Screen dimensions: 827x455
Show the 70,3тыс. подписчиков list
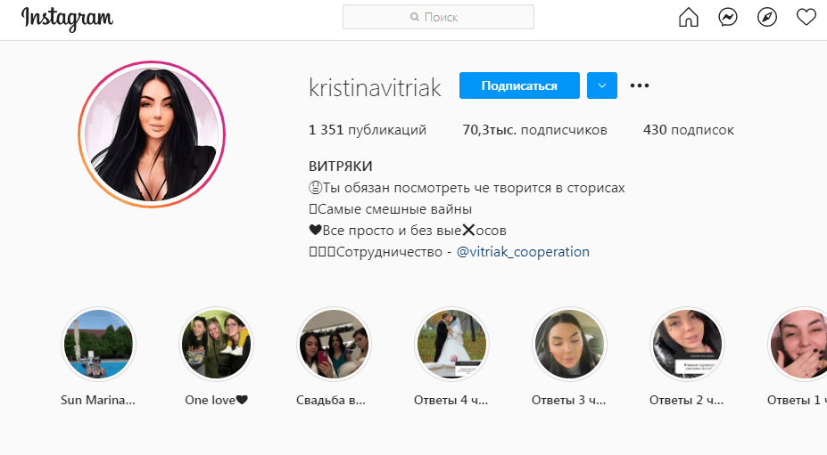coord(534,129)
